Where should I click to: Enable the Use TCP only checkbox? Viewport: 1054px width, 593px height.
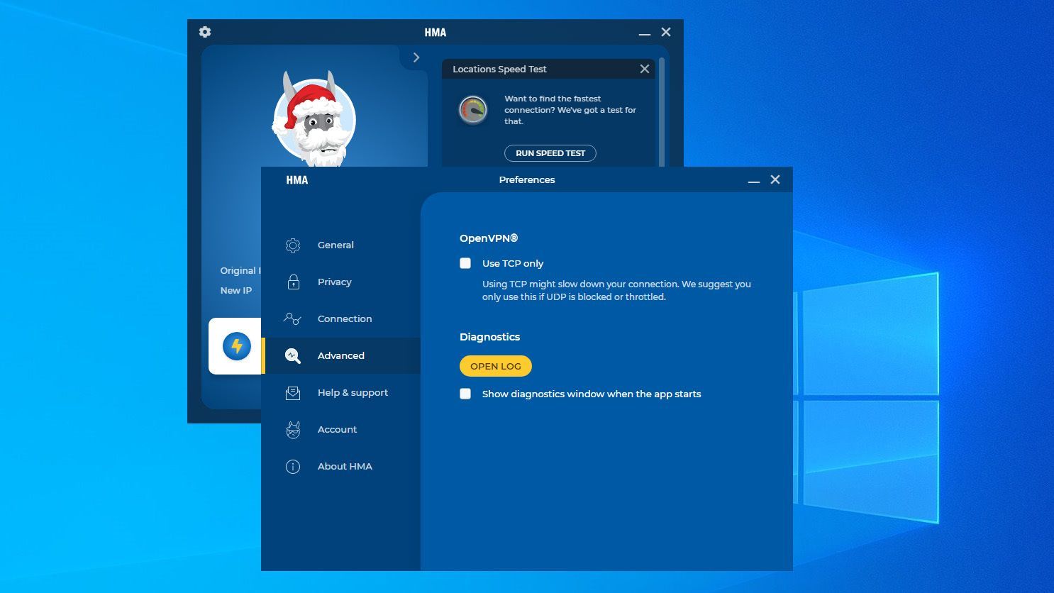(465, 263)
